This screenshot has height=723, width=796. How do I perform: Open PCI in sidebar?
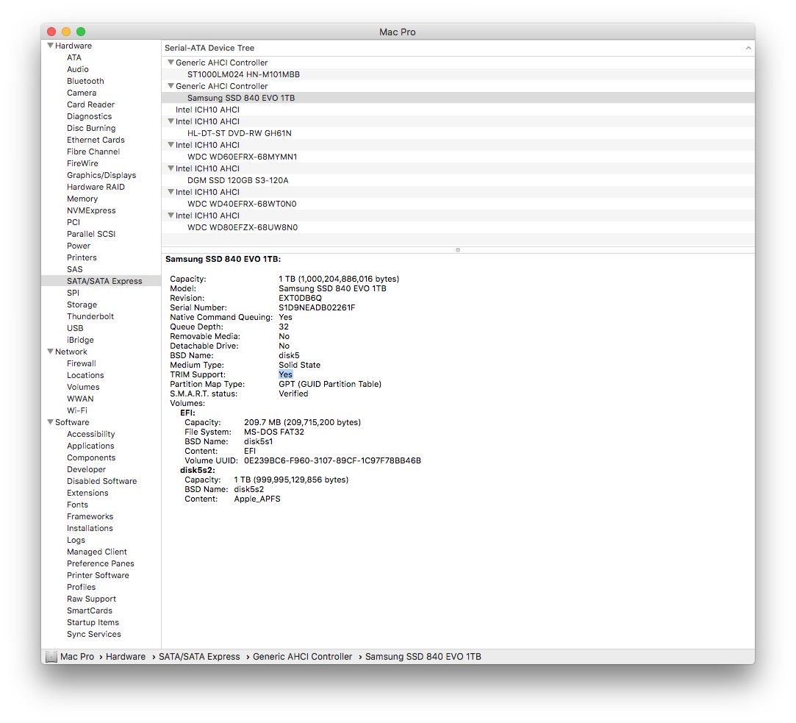coord(73,222)
